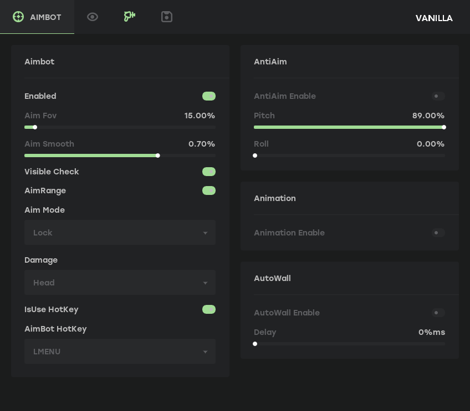The image size is (470, 411).
Task: Click the crosshair icon in the Aimbot tab
Action: [18, 17]
